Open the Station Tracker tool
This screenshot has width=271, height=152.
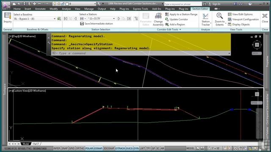tap(205, 19)
